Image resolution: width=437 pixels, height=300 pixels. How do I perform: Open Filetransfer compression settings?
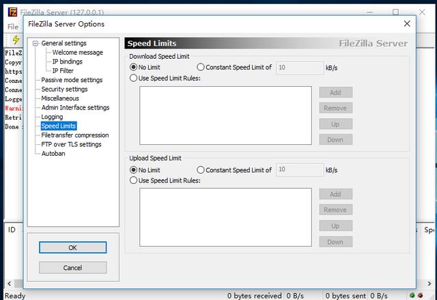tap(75, 135)
